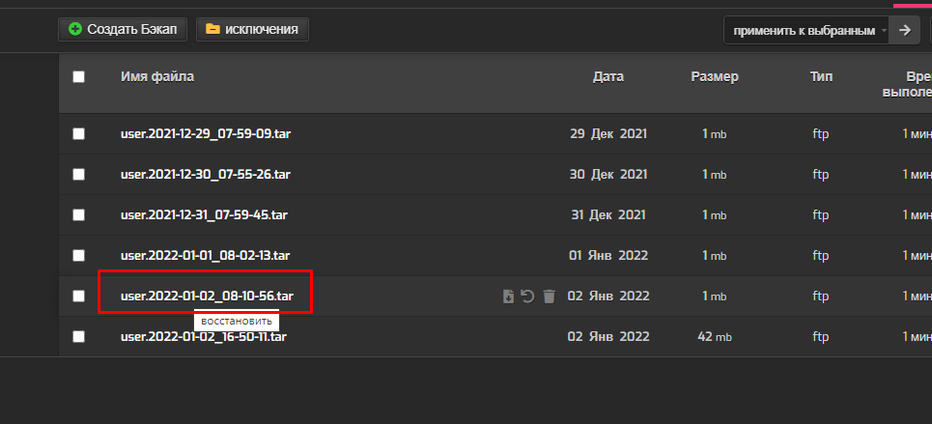The height and width of the screenshot is (424, 932).
Task: Click the restore icon for the 08-10-56 backup
Action: point(528,297)
